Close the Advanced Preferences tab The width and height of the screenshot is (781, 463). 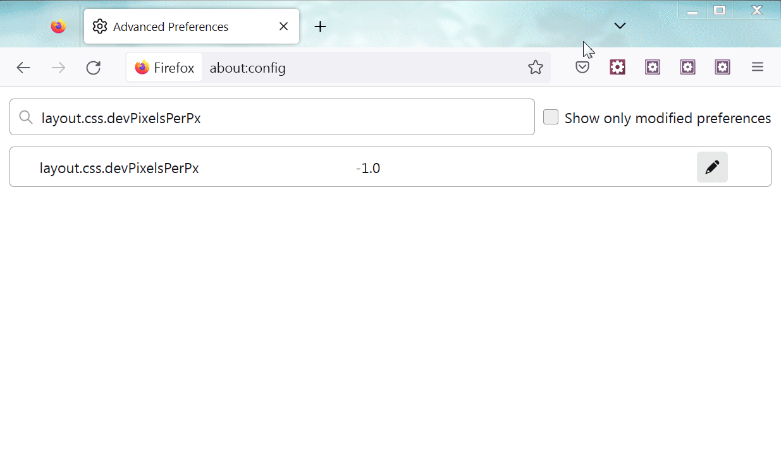pyautogui.click(x=283, y=27)
